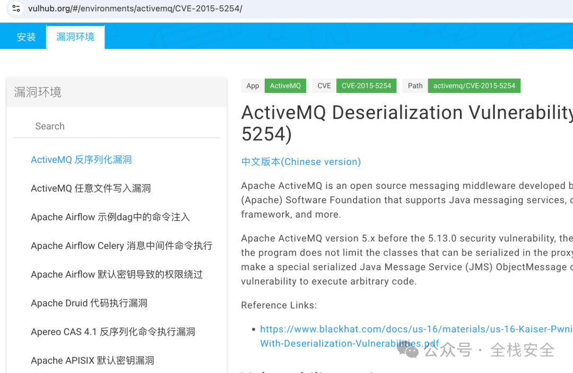
Task: Open Apache Airflow Celery 消息中间件命令执行 entry
Action: (121, 246)
